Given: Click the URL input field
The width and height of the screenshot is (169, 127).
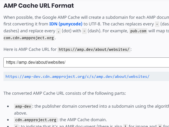Looking at the screenshot, I should 86,62.
